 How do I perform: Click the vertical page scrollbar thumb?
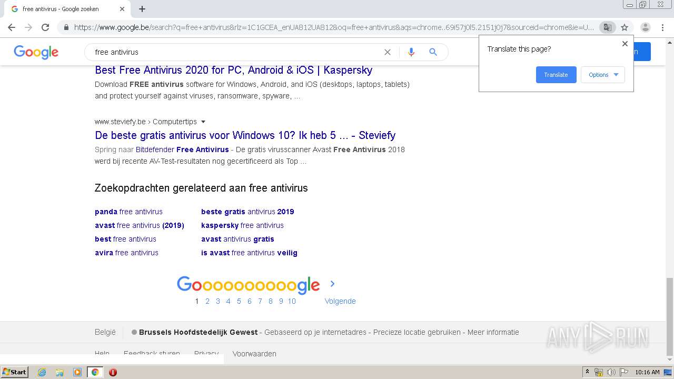click(x=670, y=317)
